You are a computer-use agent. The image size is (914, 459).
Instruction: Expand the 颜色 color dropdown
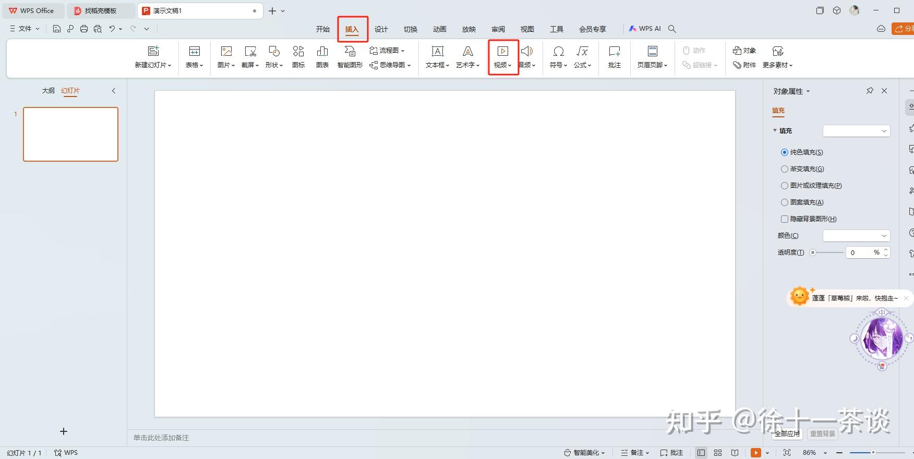point(856,236)
